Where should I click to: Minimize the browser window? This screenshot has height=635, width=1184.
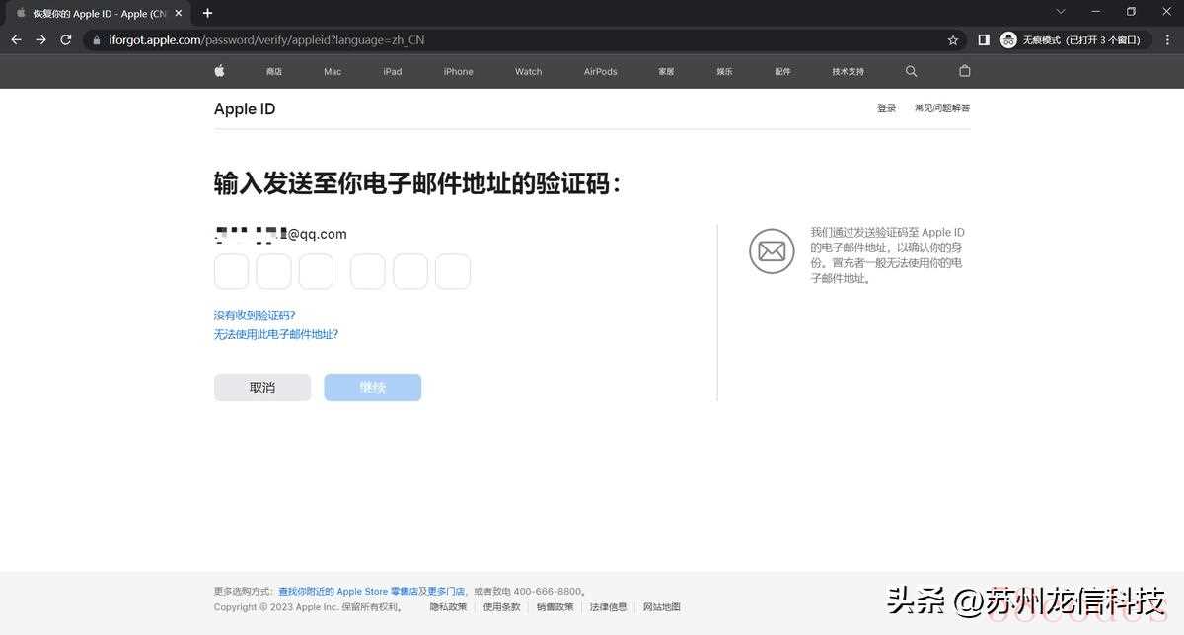1096,12
